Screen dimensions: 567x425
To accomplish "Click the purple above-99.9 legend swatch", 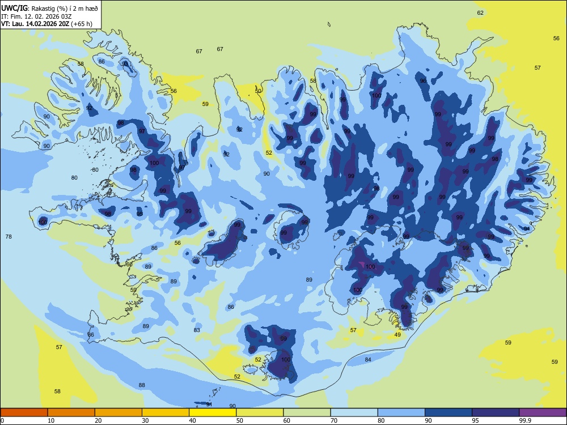I will tap(543, 413).
